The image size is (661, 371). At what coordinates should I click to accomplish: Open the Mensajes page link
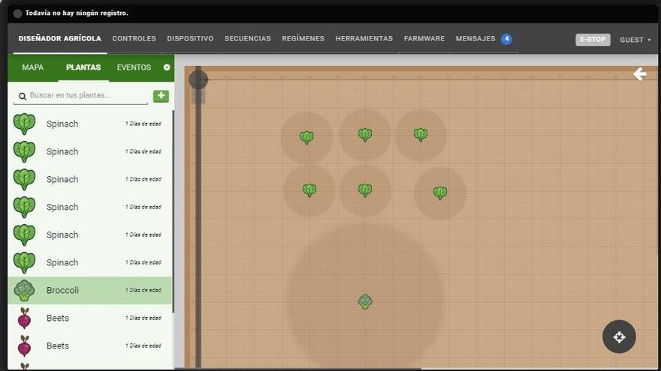475,39
